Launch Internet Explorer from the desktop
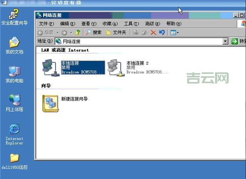 pos(14,134)
